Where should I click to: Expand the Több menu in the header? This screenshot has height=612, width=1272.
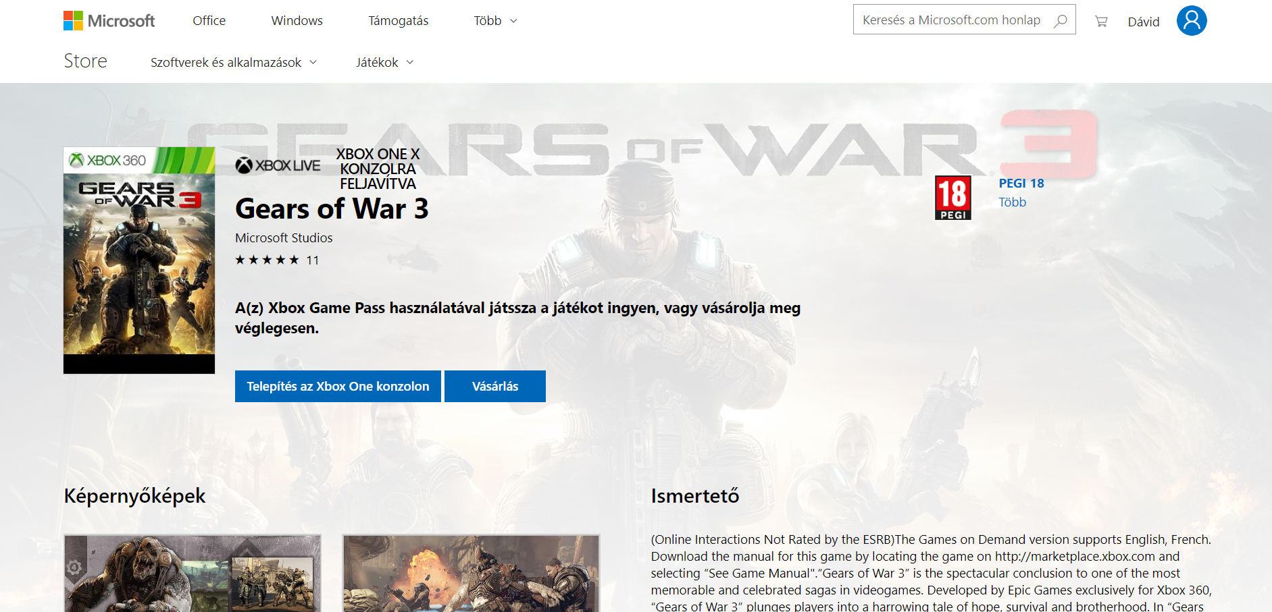pos(495,21)
